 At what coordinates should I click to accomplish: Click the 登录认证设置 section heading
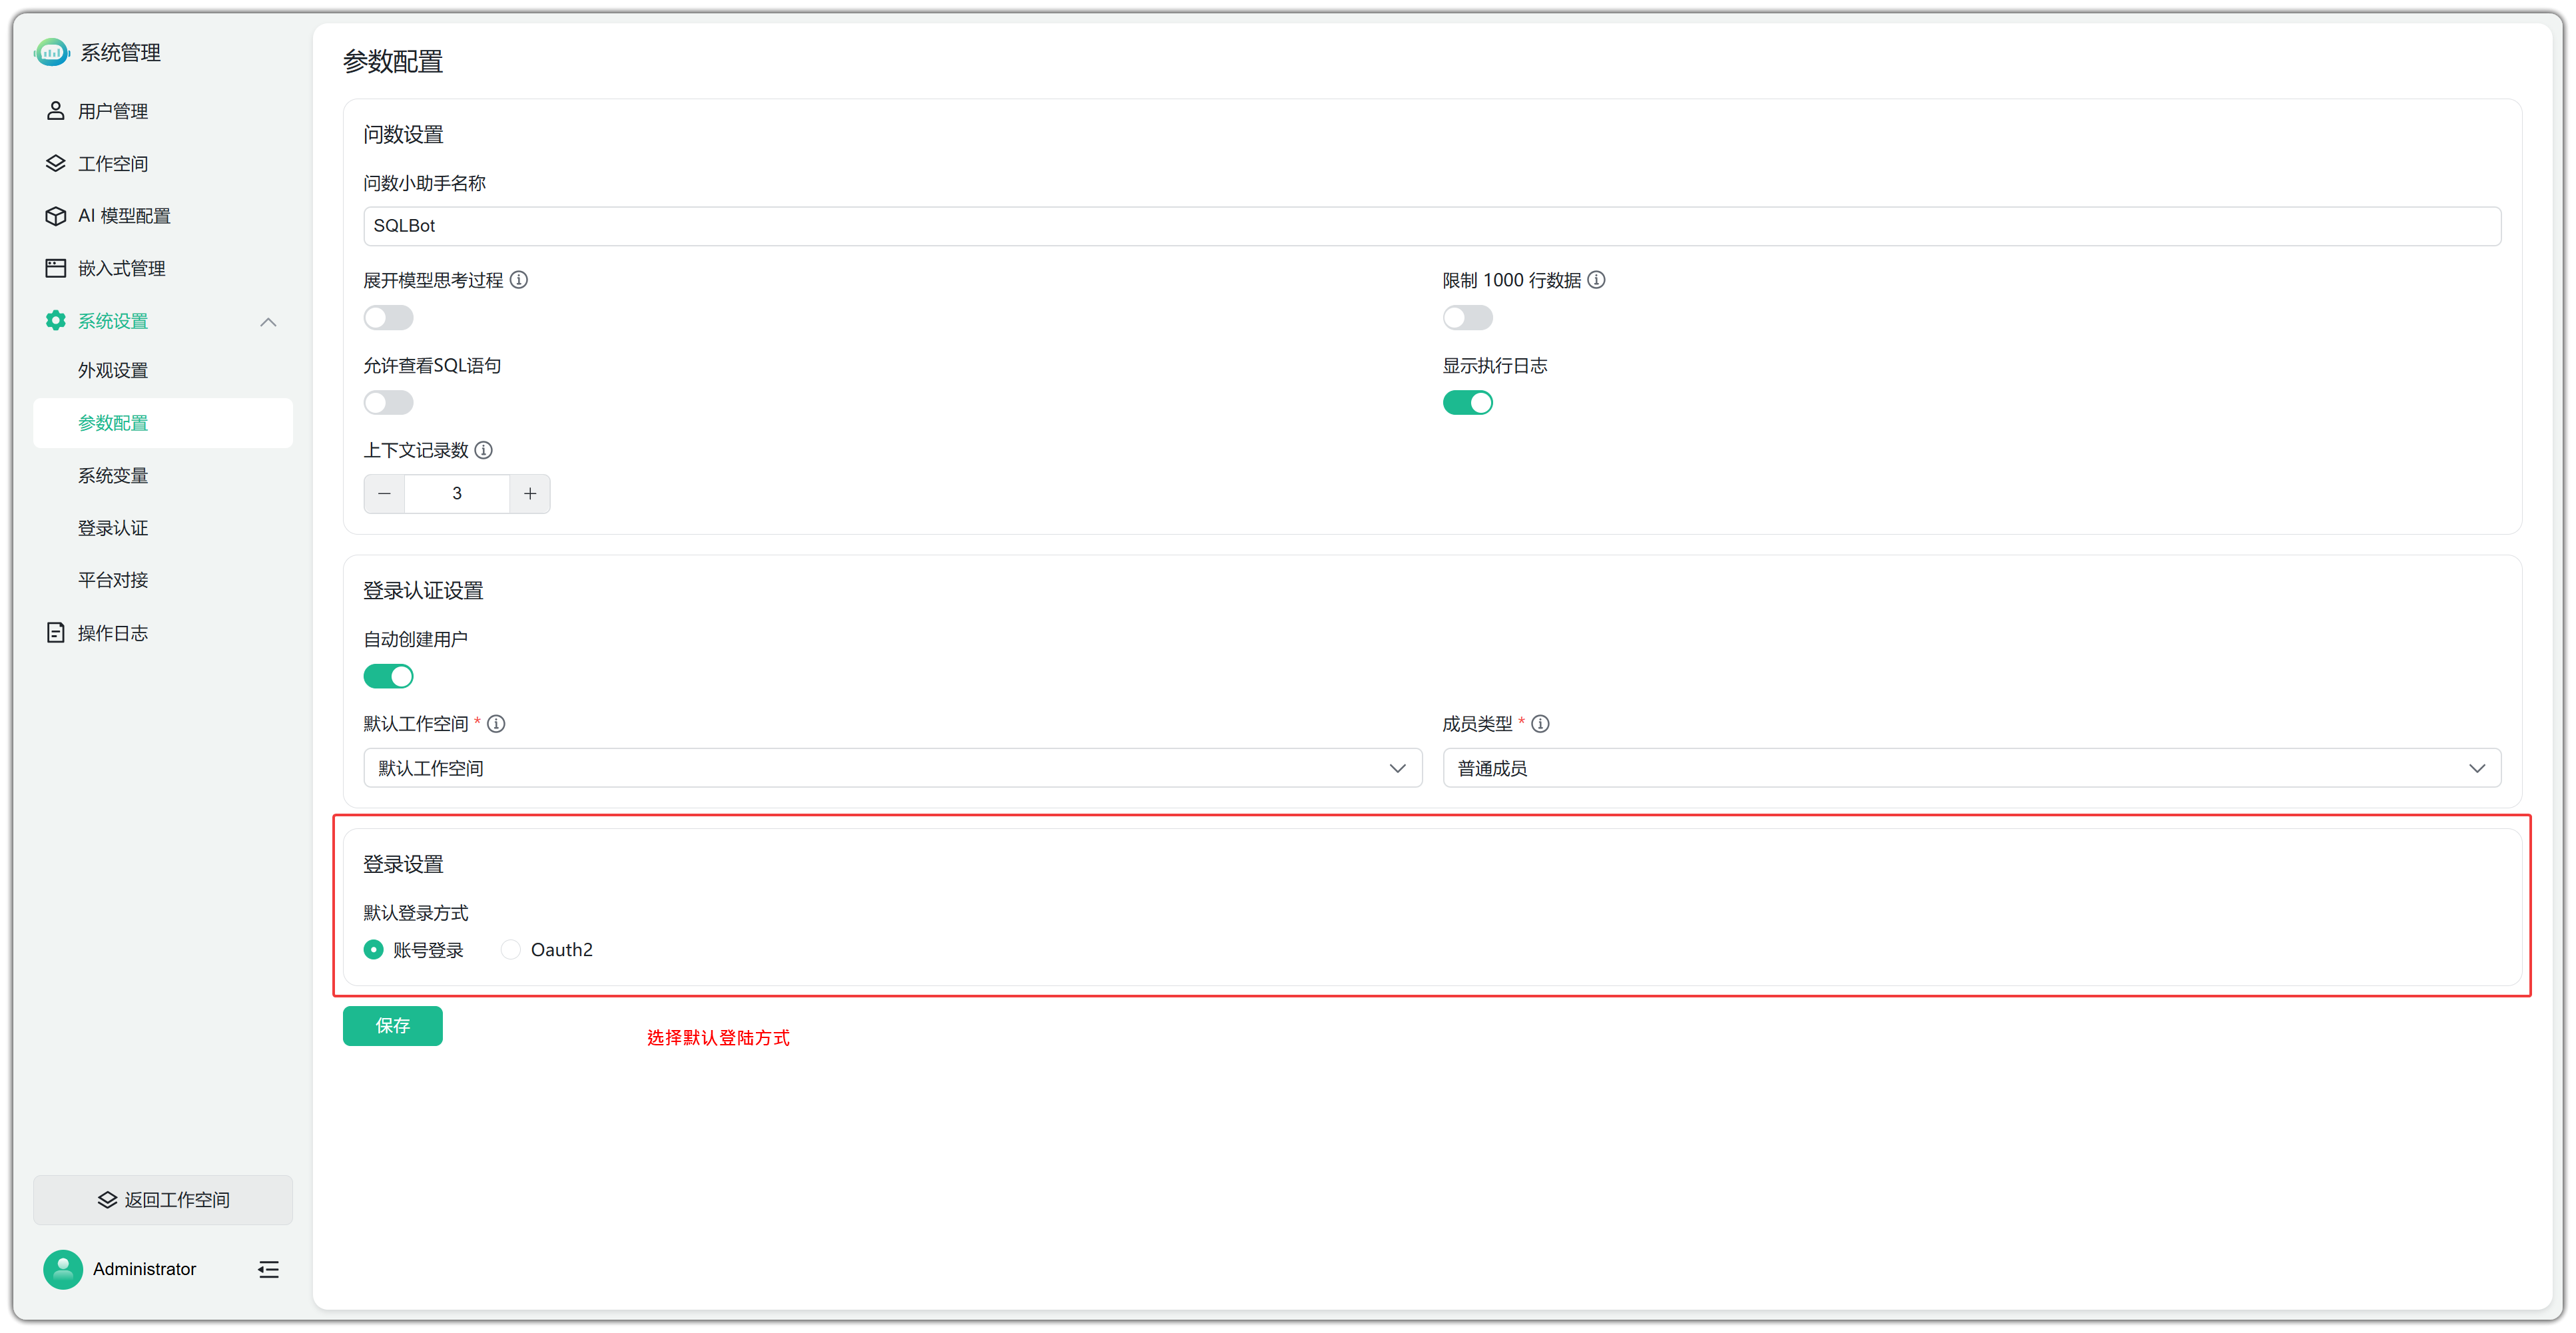423,591
